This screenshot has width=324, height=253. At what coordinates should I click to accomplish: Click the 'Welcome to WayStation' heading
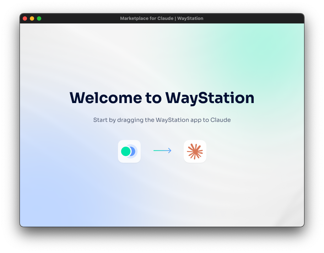162,98
